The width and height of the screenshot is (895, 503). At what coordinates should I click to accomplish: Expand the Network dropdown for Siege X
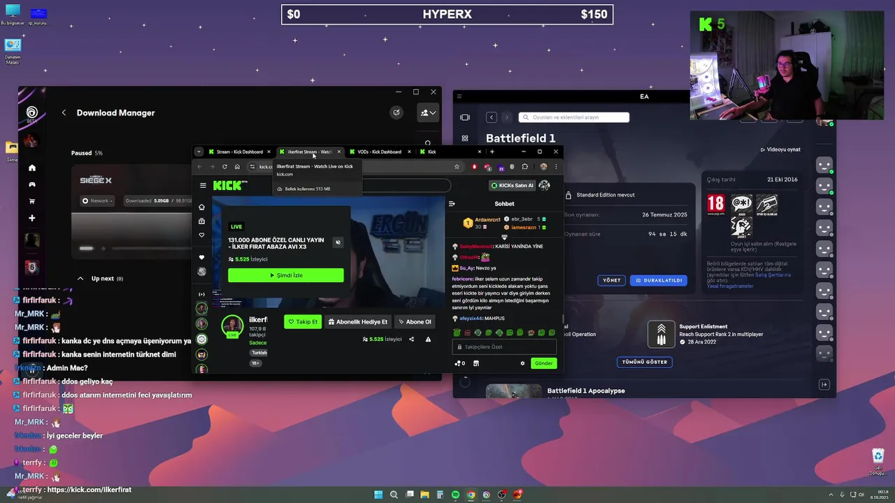[x=97, y=201]
